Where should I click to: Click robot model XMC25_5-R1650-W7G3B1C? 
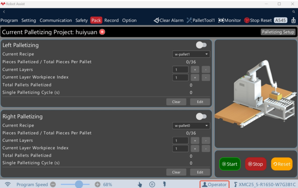pos(265,184)
